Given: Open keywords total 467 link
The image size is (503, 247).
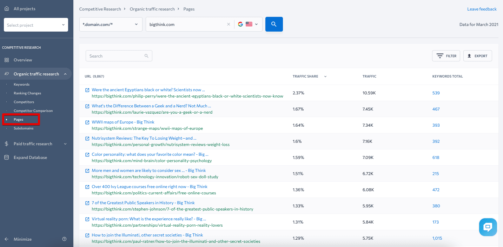Looking at the screenshot, I should coord(436,109).
